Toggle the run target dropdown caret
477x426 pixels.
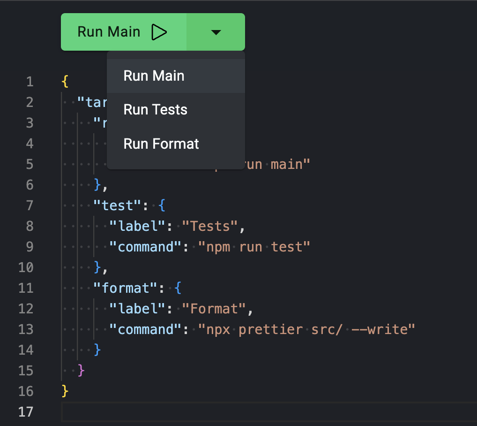216,32
